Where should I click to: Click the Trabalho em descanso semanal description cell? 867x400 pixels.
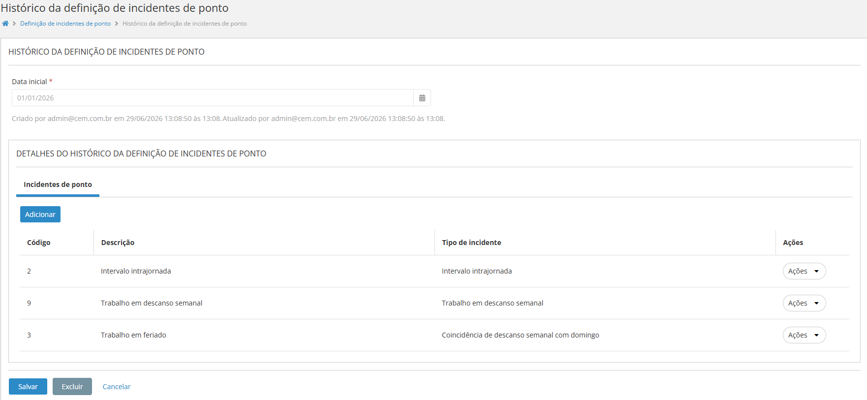[152, 303]
